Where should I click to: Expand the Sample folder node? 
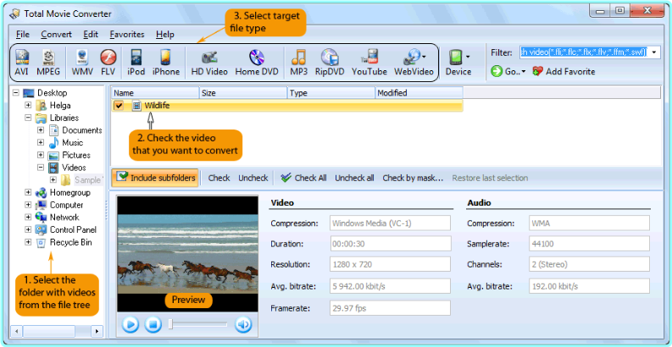click(53, 179)
